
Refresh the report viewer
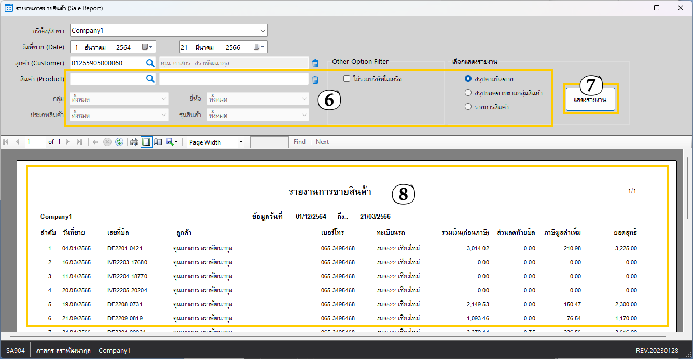click(x=119, y=142)
